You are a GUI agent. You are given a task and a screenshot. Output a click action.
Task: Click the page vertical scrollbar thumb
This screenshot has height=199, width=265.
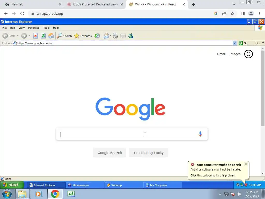coord(263,88)
